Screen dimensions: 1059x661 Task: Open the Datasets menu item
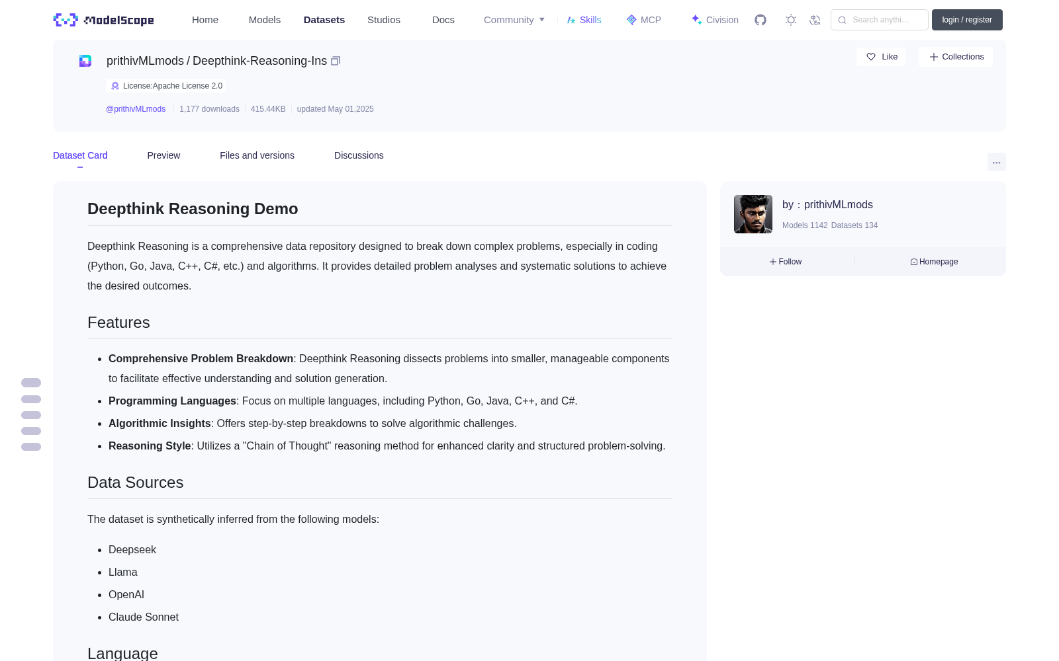[x=324, y=20]
